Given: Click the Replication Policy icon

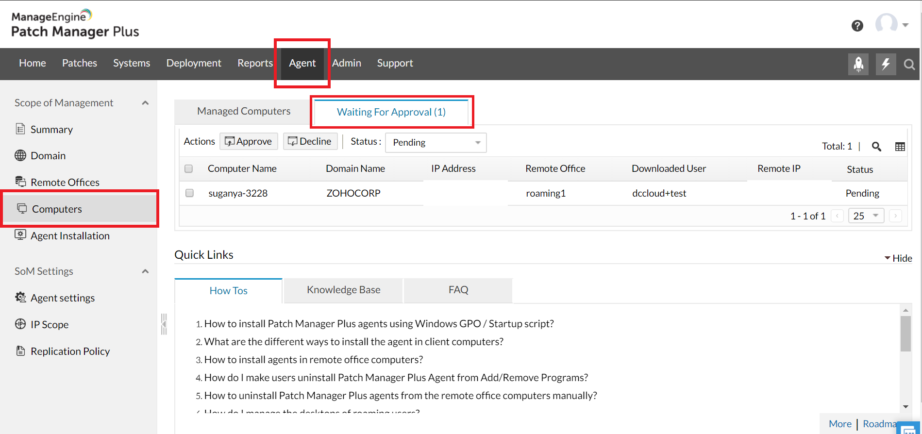Looking at the screenshot, I should coord(20,351).
